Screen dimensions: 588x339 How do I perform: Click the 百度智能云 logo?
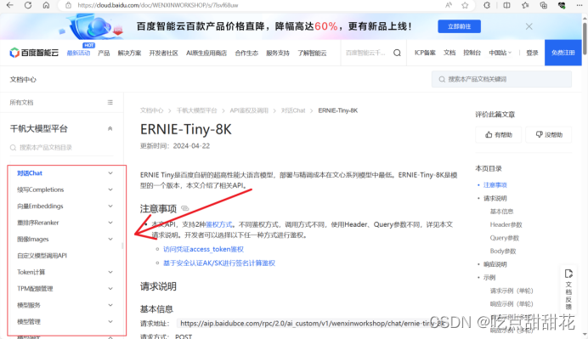coord(34,53)
